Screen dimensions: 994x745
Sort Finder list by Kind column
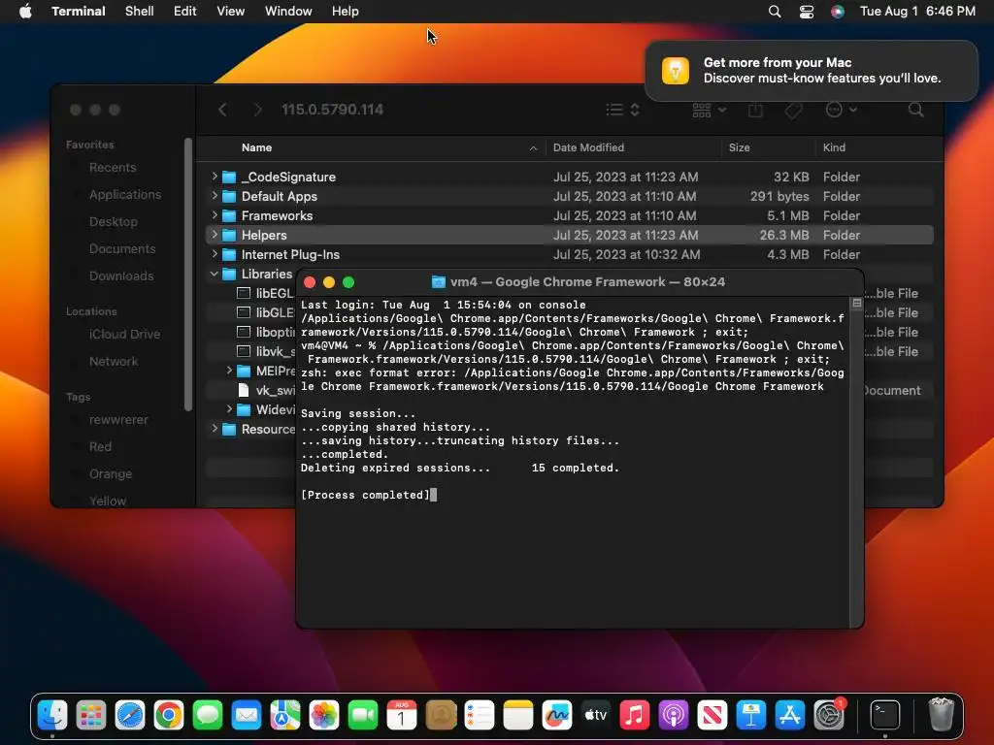tap(834, 147)
